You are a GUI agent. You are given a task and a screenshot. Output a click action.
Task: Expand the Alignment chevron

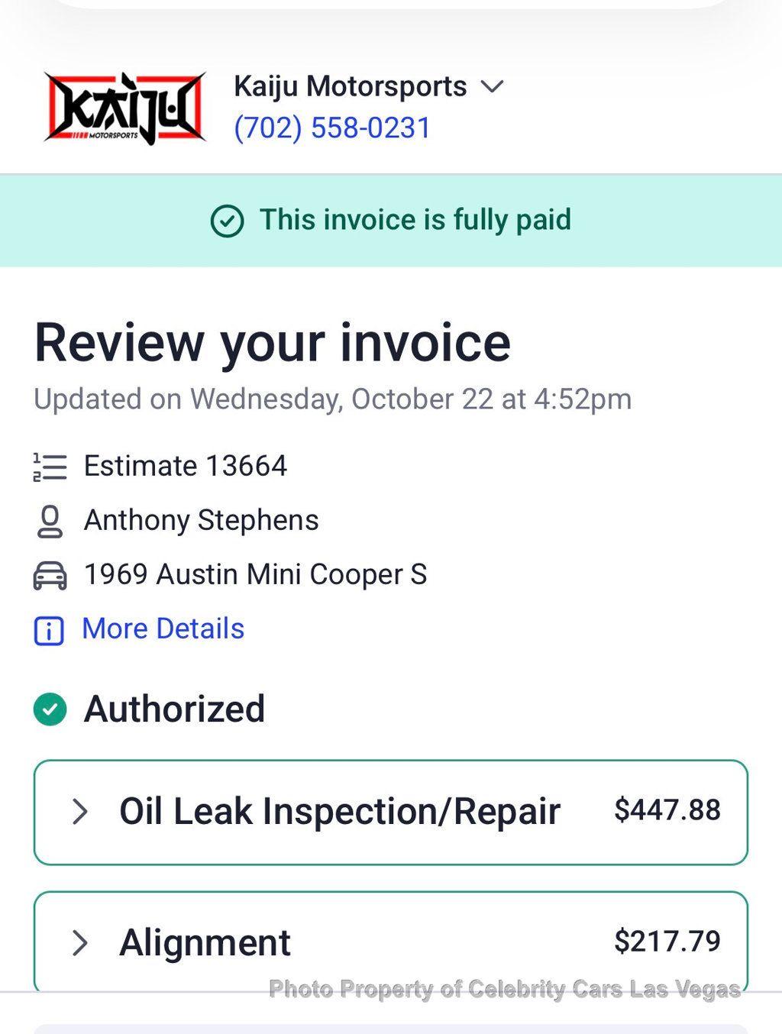80,943
